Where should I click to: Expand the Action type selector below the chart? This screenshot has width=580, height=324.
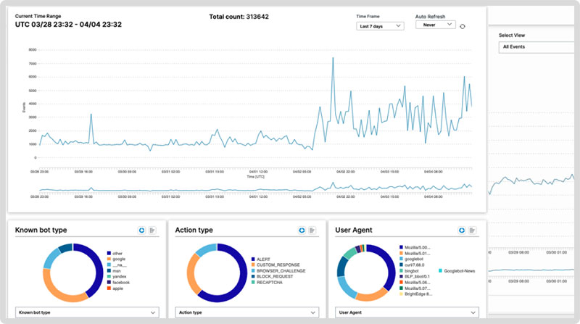pos(246,312)
